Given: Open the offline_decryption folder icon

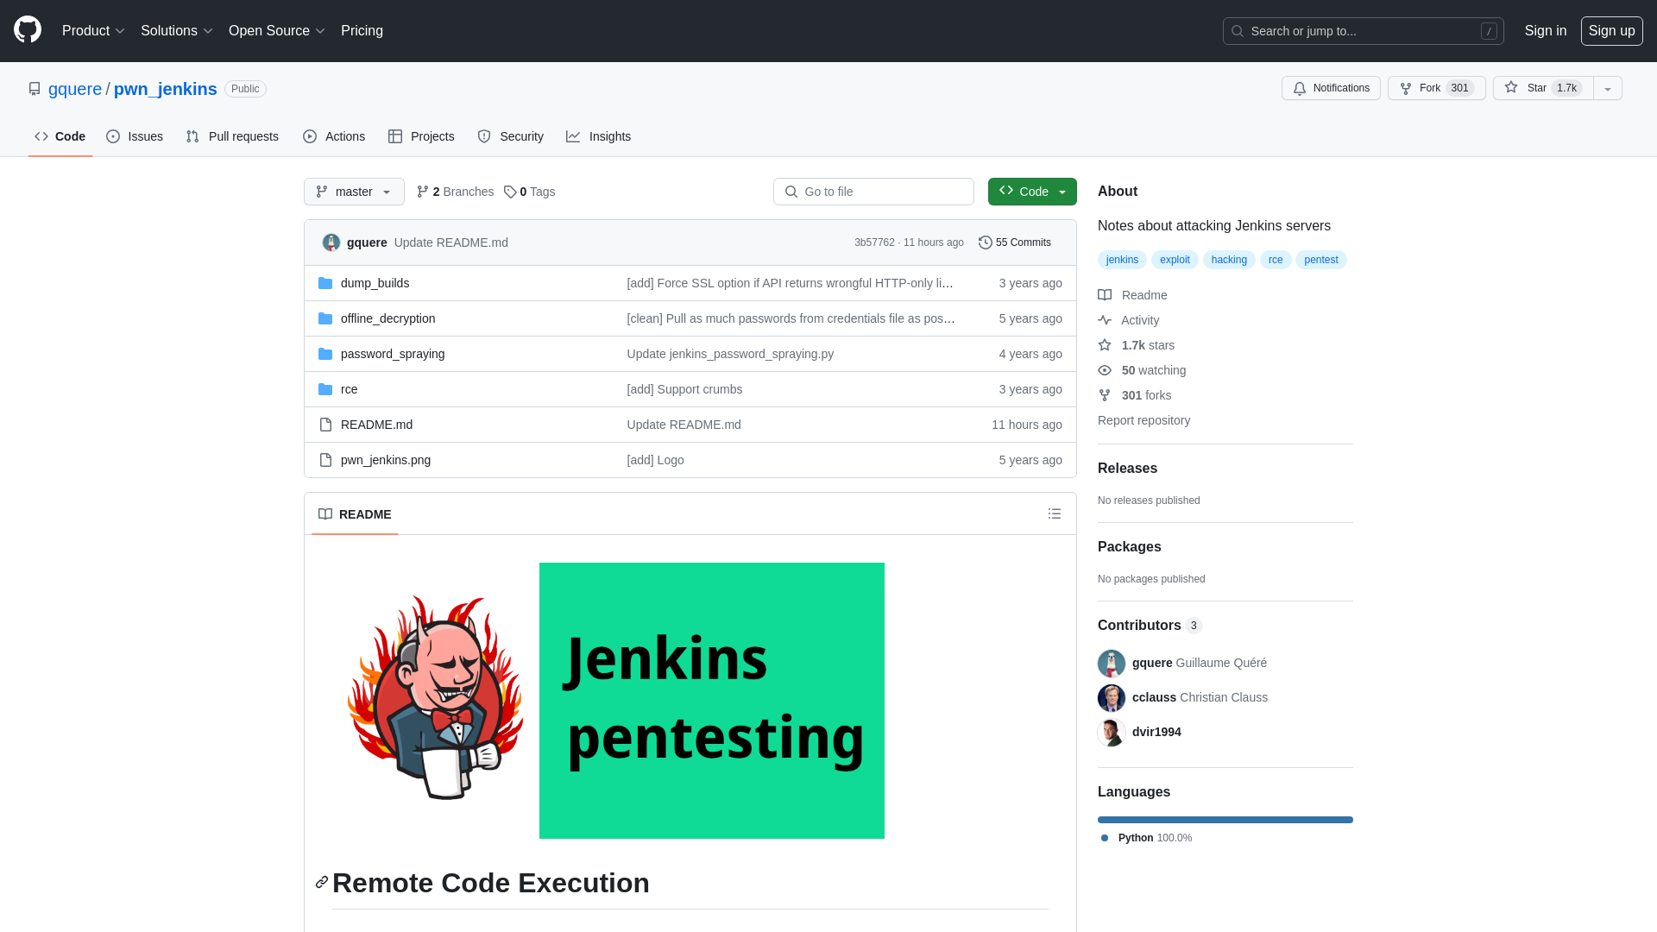Looking at the screenshot, I should 325,318.
